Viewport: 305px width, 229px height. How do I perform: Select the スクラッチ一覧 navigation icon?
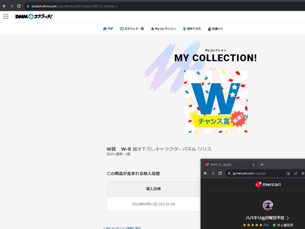[121, 28]
